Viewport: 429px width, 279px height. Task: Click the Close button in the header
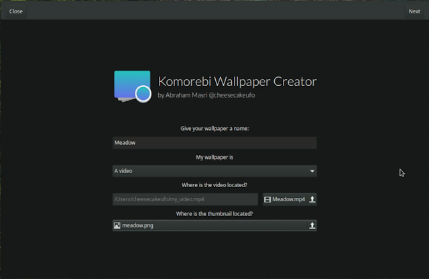pyautogui.click(x=16, y=11)
